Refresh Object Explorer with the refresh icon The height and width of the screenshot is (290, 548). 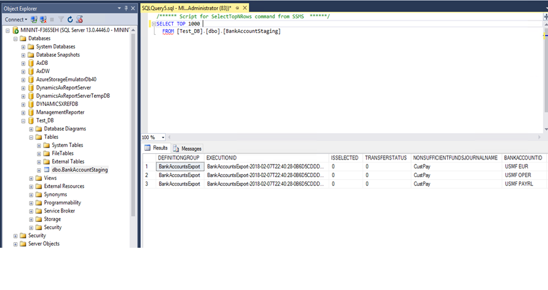tap(70, 20)
